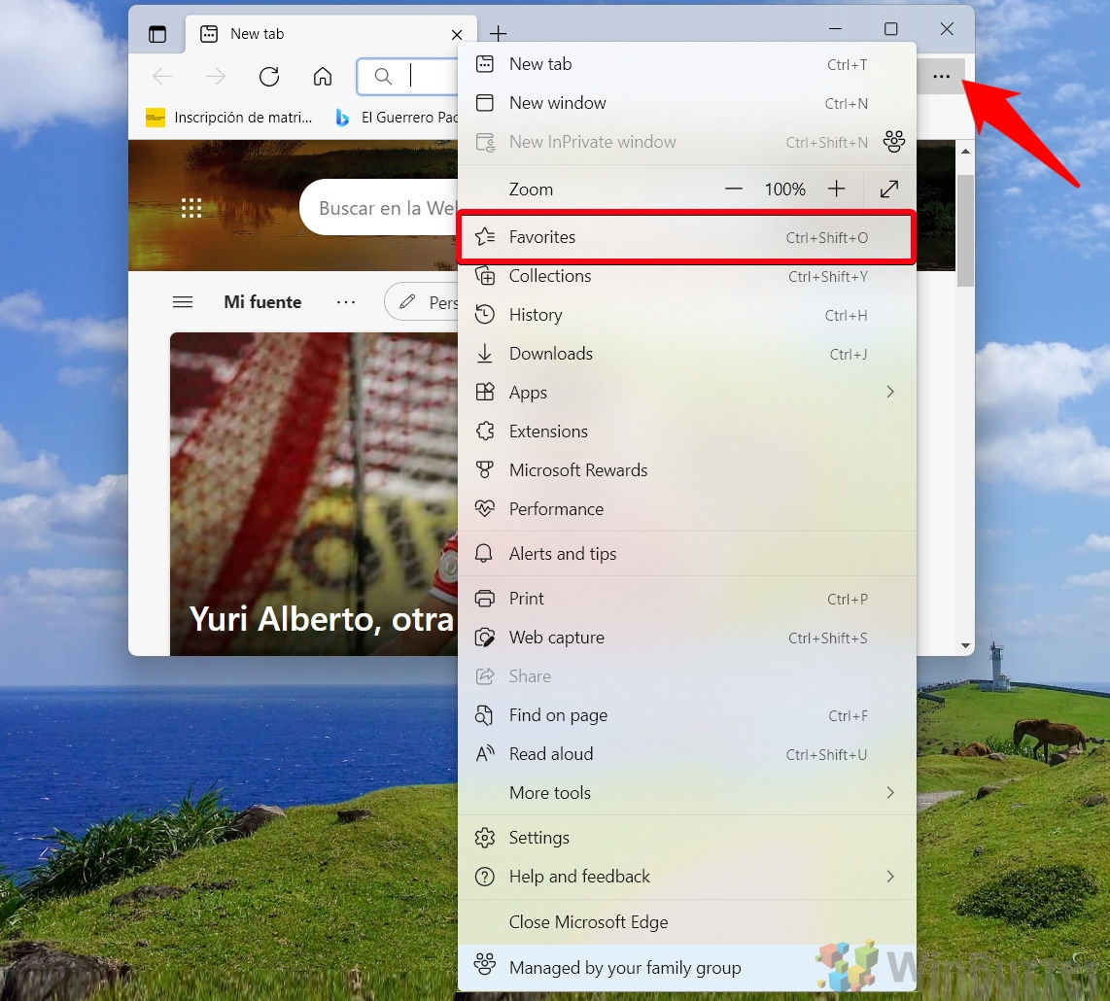
Task: Open the Yuri Alberto news card
Action: click(314, 494)
